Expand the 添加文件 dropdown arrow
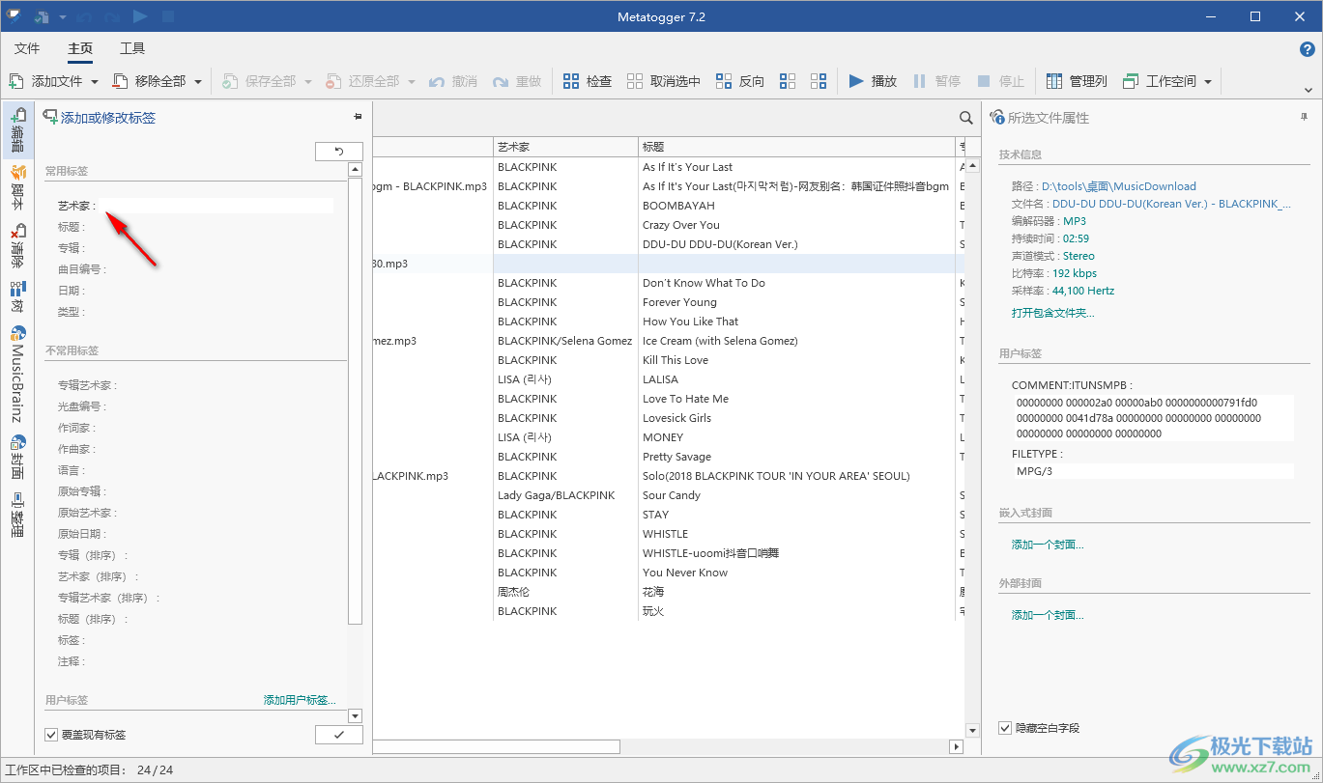 [x=95, y=82]
